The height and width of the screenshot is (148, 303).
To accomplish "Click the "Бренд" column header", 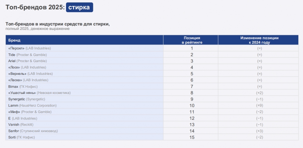I will click(x=14, y=40).
